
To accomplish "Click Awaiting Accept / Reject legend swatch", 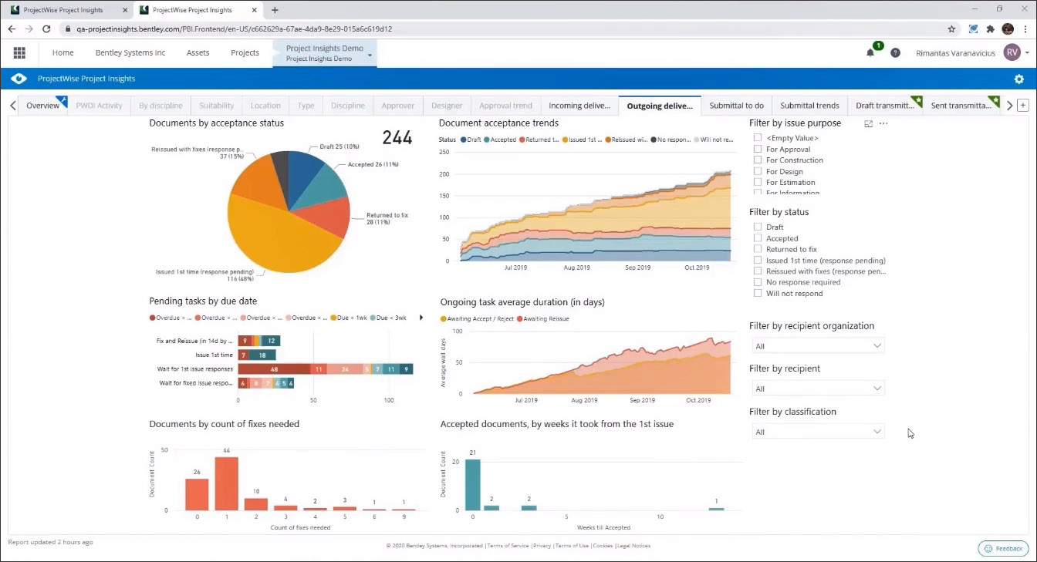I will (x=443, y=318).
